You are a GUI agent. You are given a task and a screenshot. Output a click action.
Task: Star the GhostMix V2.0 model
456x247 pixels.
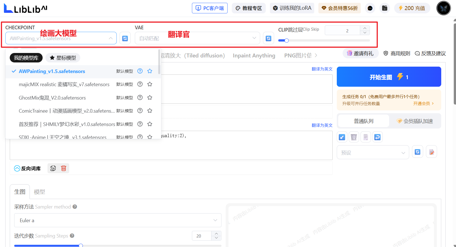point(150,98)
